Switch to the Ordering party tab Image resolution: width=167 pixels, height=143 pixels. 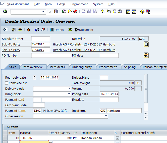tap(82, 67)
